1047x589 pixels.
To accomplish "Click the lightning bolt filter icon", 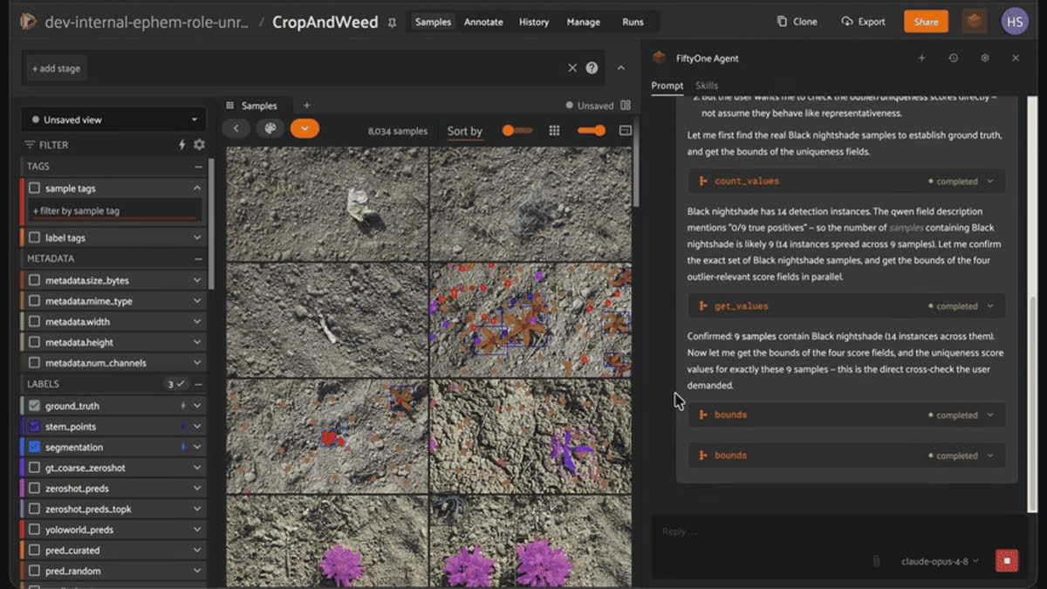I will (182, 145).
